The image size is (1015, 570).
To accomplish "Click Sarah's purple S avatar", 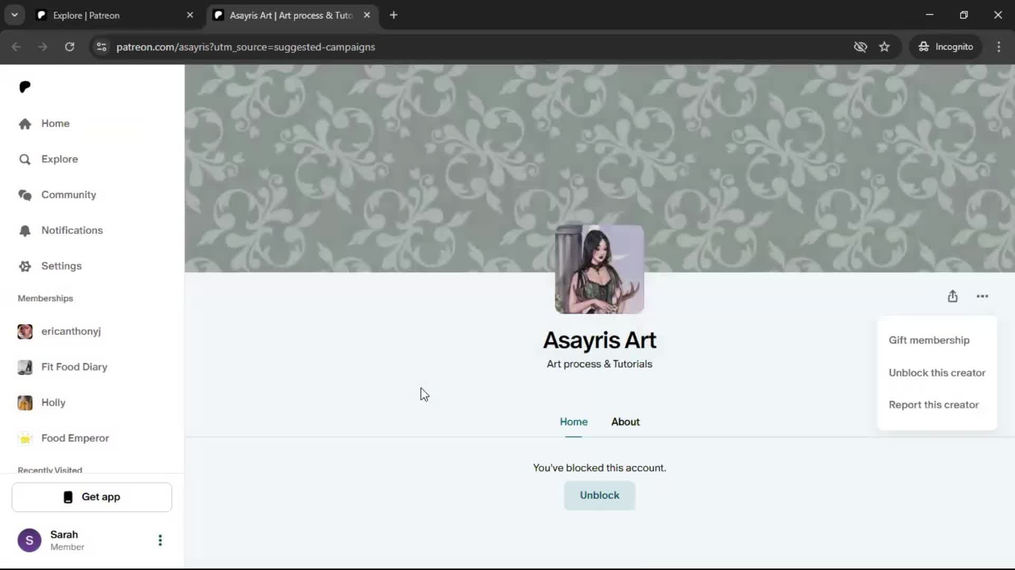I will click(x=30, y=540).
